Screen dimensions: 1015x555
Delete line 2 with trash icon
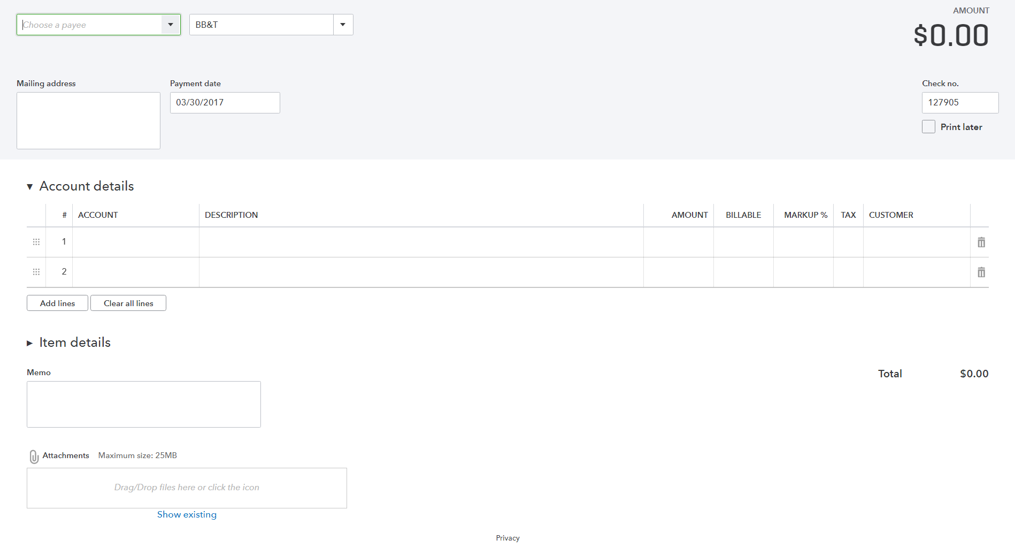coord(981,272)
